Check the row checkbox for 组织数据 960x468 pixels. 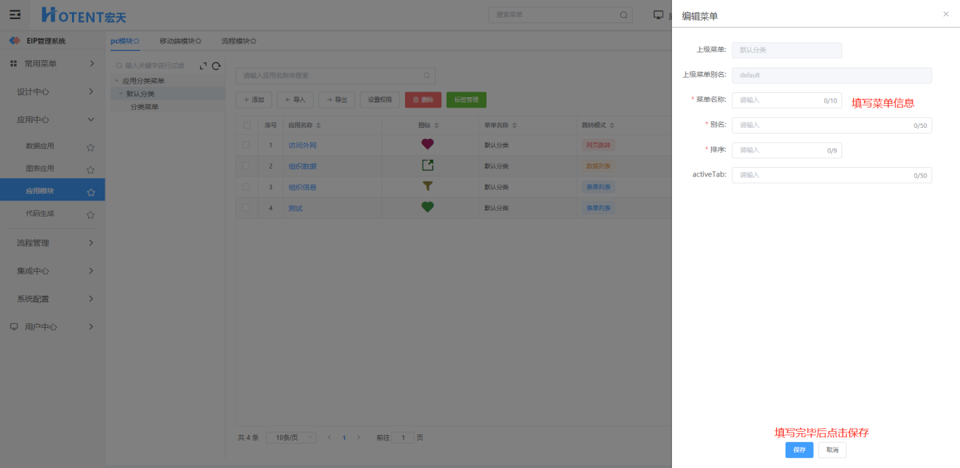(247, 166)
